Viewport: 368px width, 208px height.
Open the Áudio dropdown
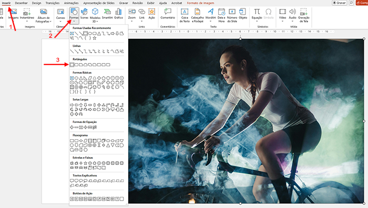(292, 22)
